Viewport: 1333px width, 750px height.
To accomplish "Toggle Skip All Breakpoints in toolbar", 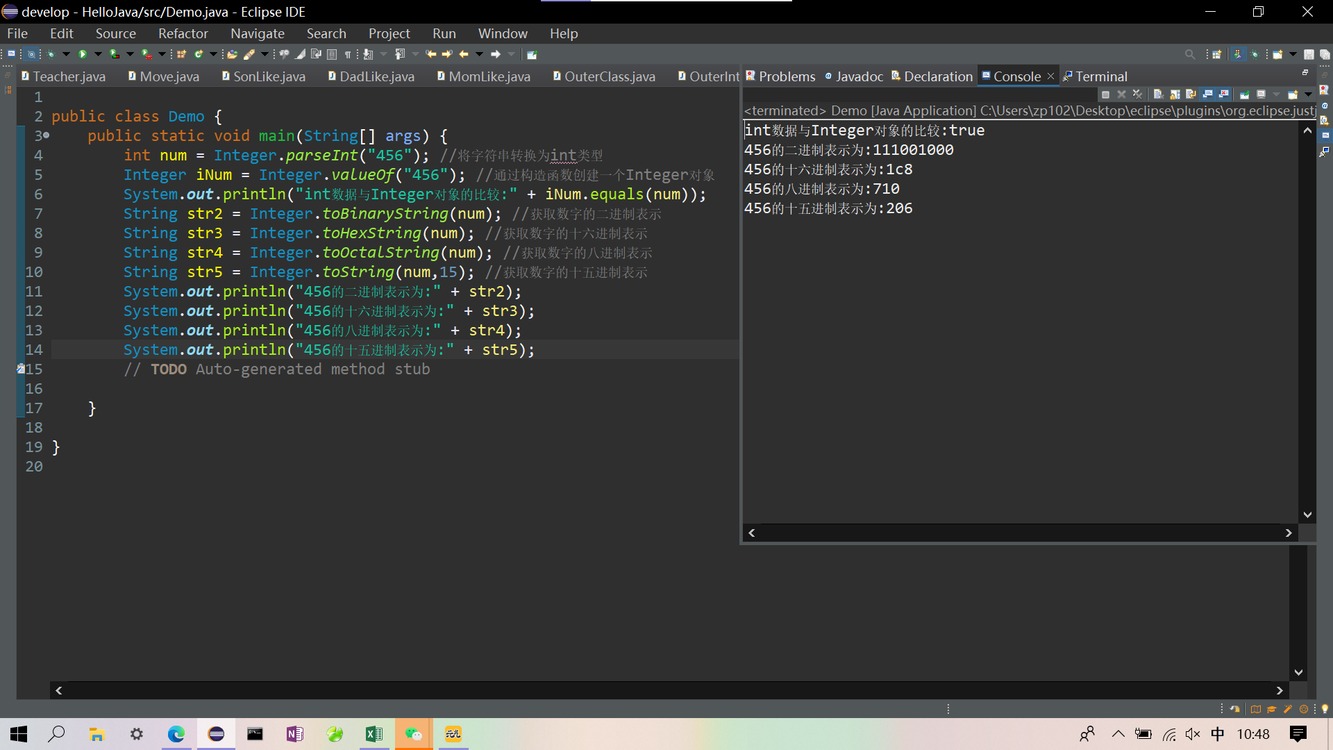I will click(31, 54).
